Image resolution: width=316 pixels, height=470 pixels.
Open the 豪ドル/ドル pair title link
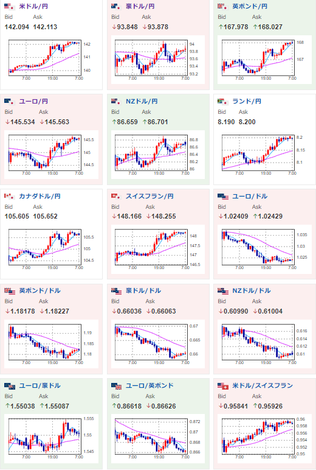pos(143,291)
